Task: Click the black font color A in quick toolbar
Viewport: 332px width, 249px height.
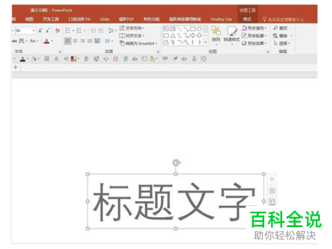Action: (23, 59)
